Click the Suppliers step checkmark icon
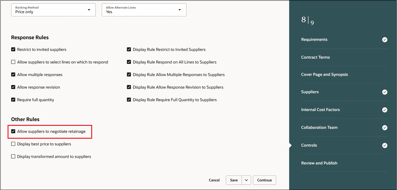The width and height of the screenshot is (397, 190). (x=384, y=92)
